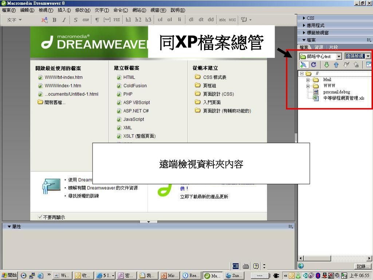Click the 記錄... log button
Viewport: 373px width, 280px height.
[363, 266]
